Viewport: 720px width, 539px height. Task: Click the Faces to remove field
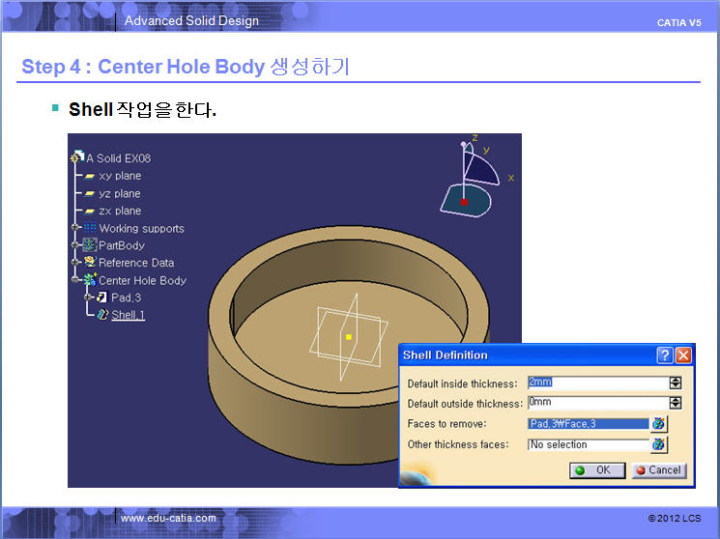pos(587,424)
